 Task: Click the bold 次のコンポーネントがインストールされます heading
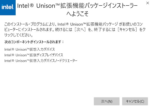[x=34, y=42]
